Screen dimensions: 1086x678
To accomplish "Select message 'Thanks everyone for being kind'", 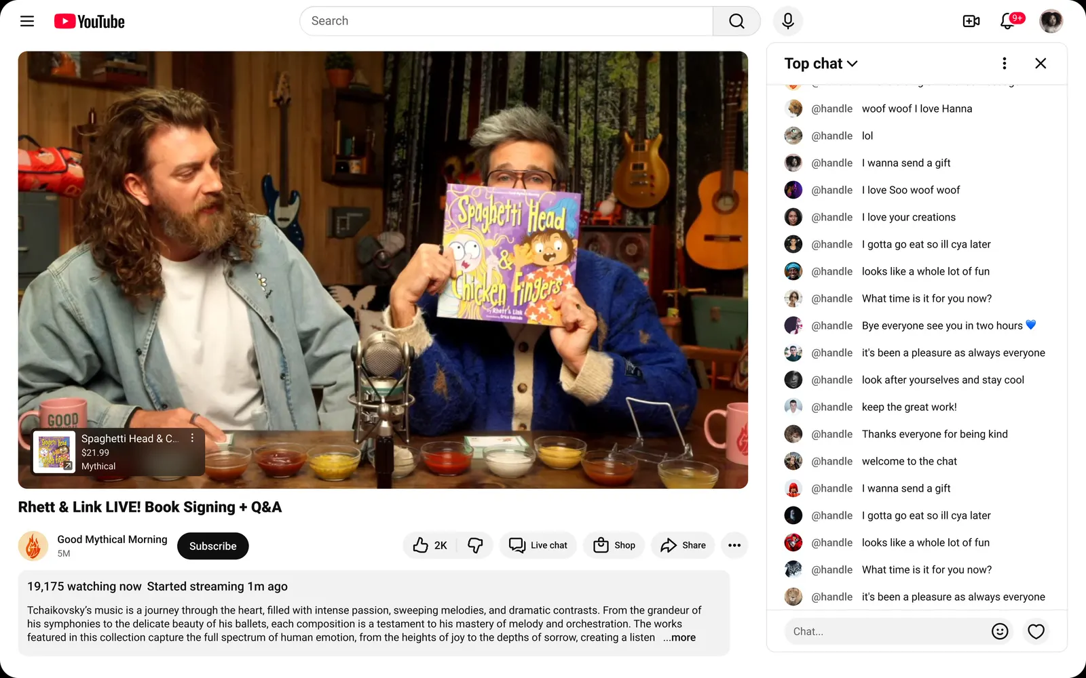I will click(x=935, y=434).
